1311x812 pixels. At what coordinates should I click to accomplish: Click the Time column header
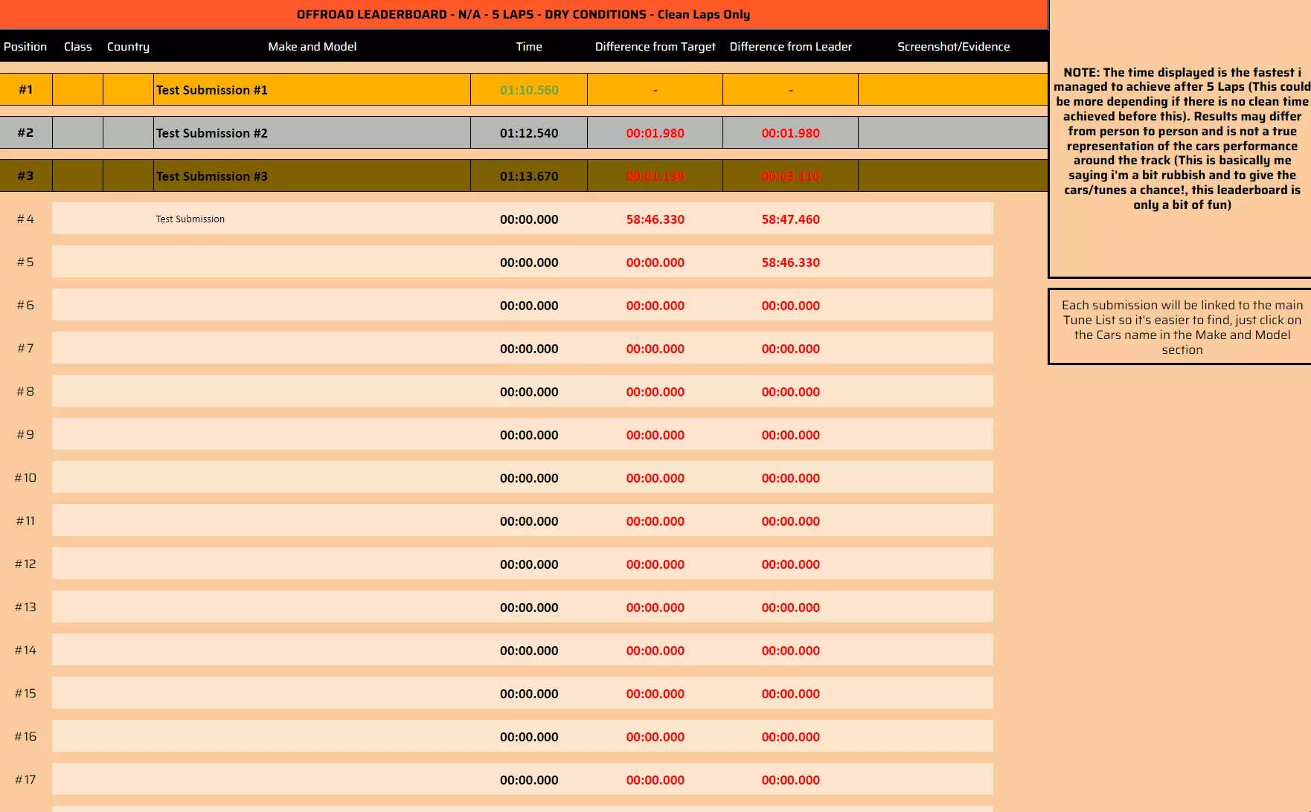pyautogui.click(x=529, y=46)
